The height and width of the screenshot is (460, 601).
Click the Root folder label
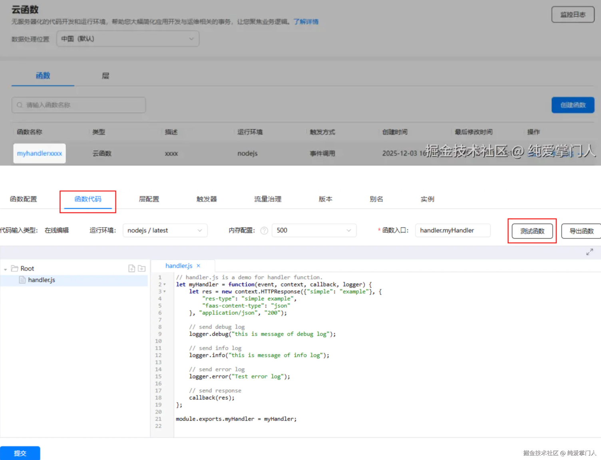coord(27,268)
